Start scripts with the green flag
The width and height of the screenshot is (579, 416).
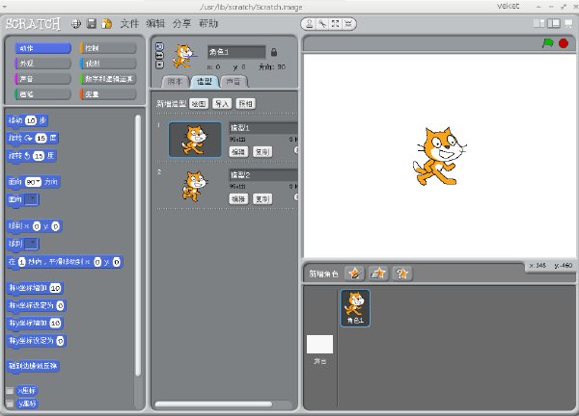pyautogui.click(x=548, y=43)
